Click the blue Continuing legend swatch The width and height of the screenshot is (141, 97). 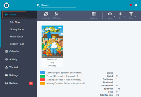(43, 73)
